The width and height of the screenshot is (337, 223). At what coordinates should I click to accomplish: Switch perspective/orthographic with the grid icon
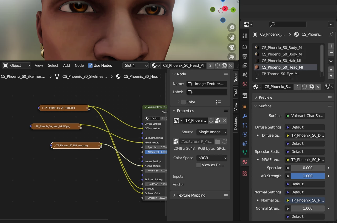232,57
